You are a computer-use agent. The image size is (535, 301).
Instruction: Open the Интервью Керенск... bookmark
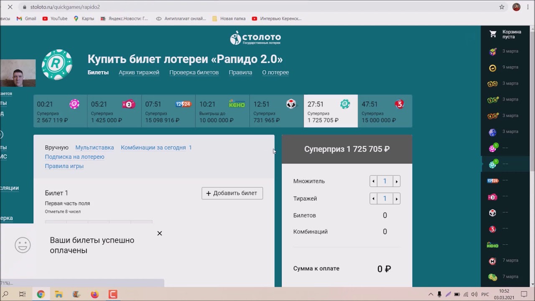tap(277, 18)
